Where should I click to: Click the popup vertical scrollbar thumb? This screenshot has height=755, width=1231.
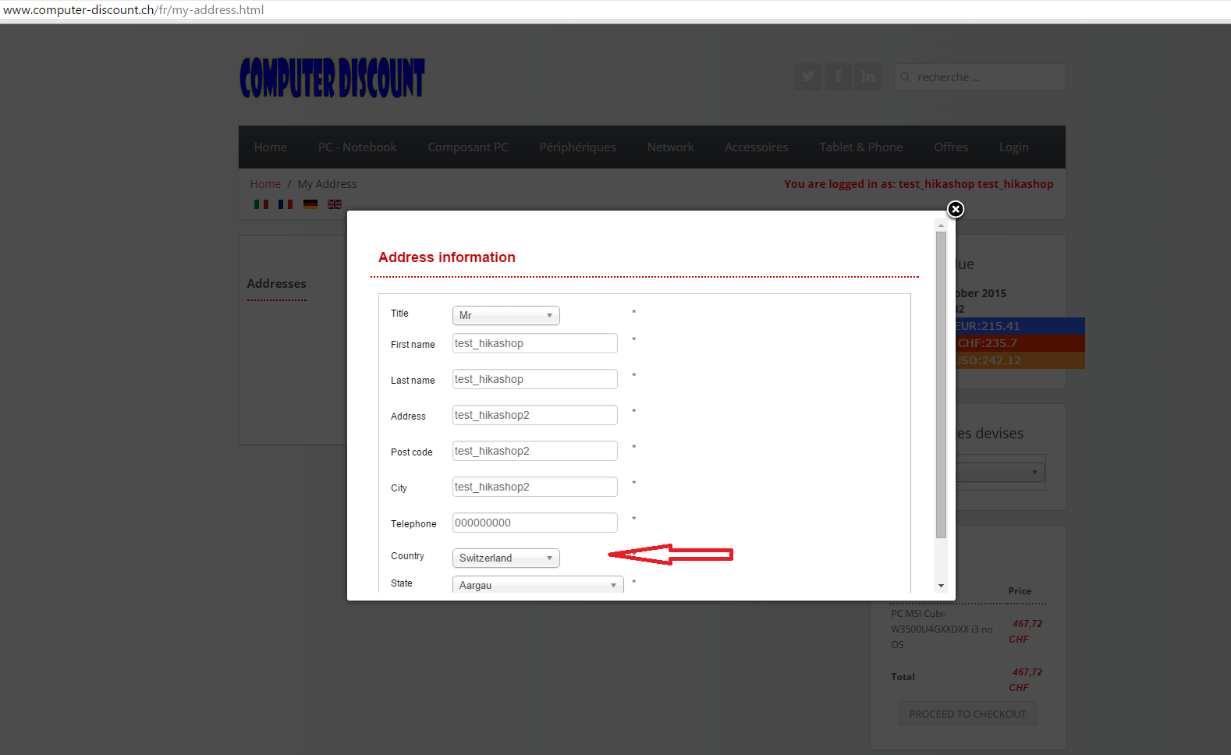pyautogui.click(x=942, y=385)
